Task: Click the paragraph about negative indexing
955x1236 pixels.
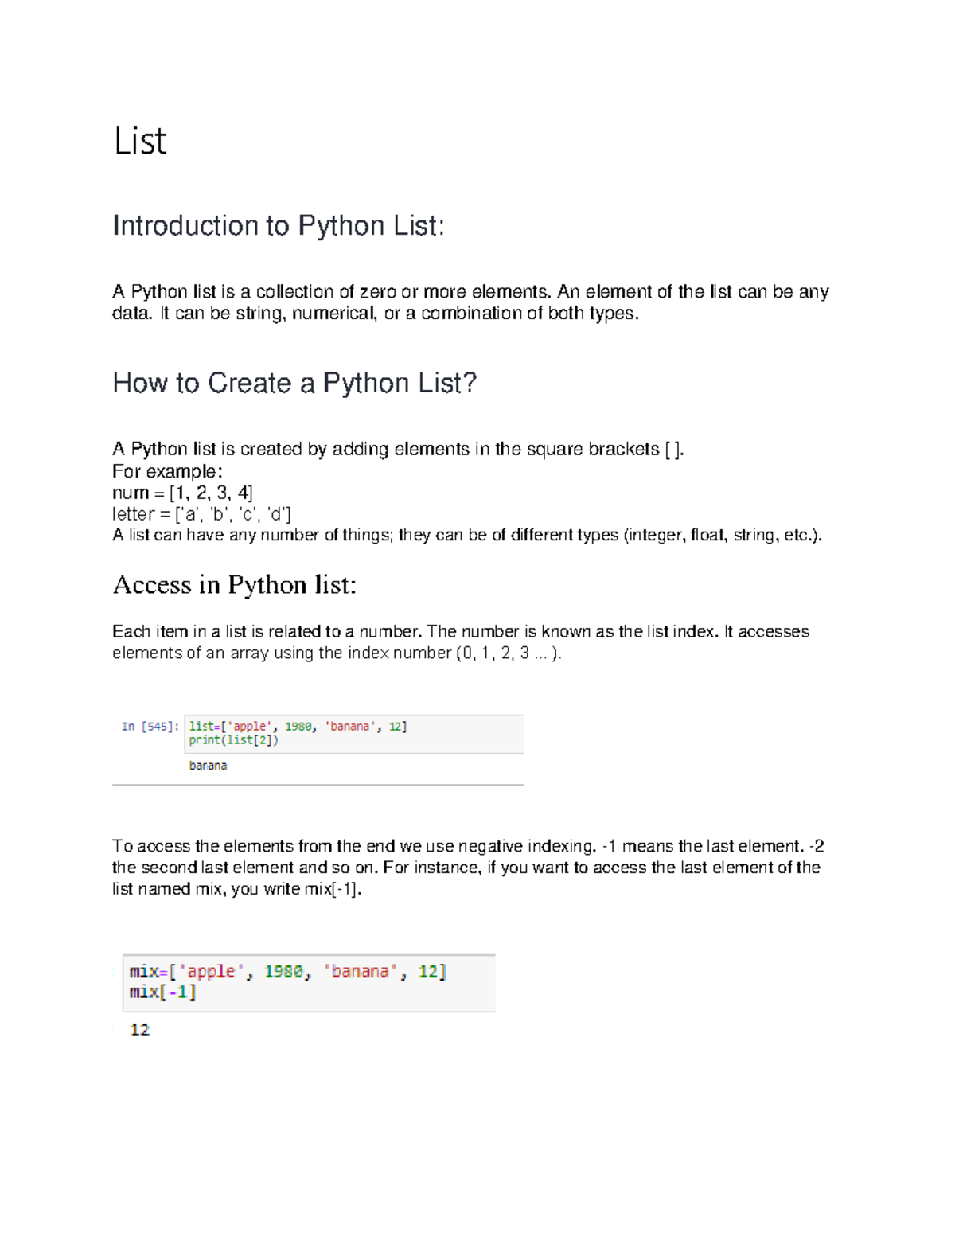Action: click(468, 868)
